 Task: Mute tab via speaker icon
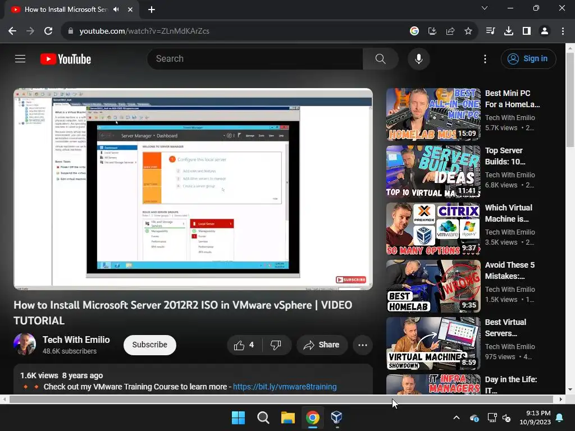click(116, 10)
